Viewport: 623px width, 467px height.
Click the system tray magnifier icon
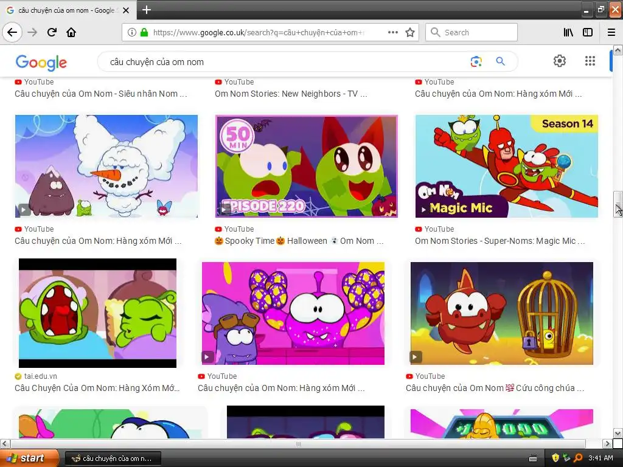pos(578,458)
